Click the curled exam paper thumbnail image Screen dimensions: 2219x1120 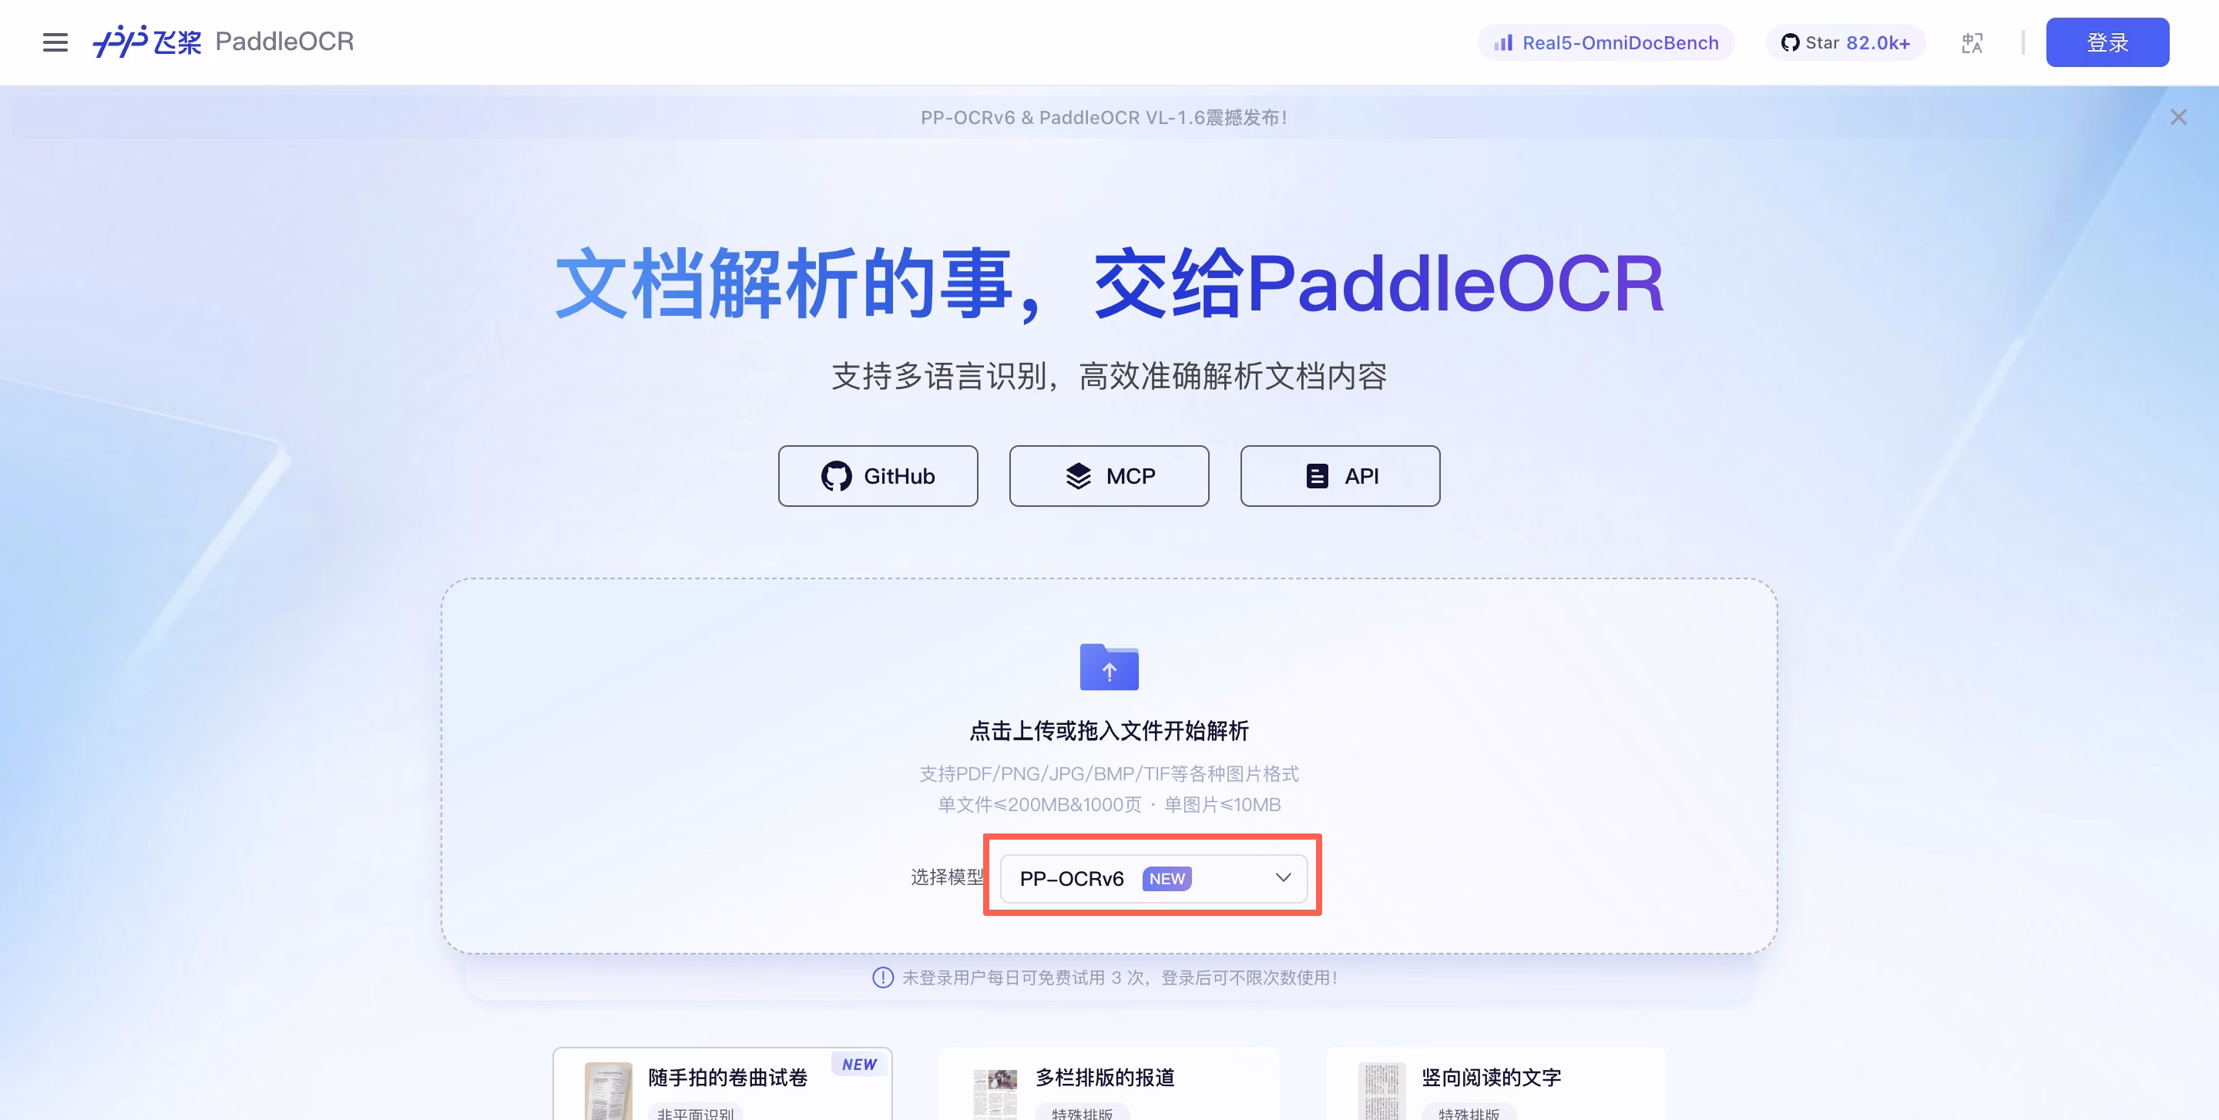coord(608,1091)
